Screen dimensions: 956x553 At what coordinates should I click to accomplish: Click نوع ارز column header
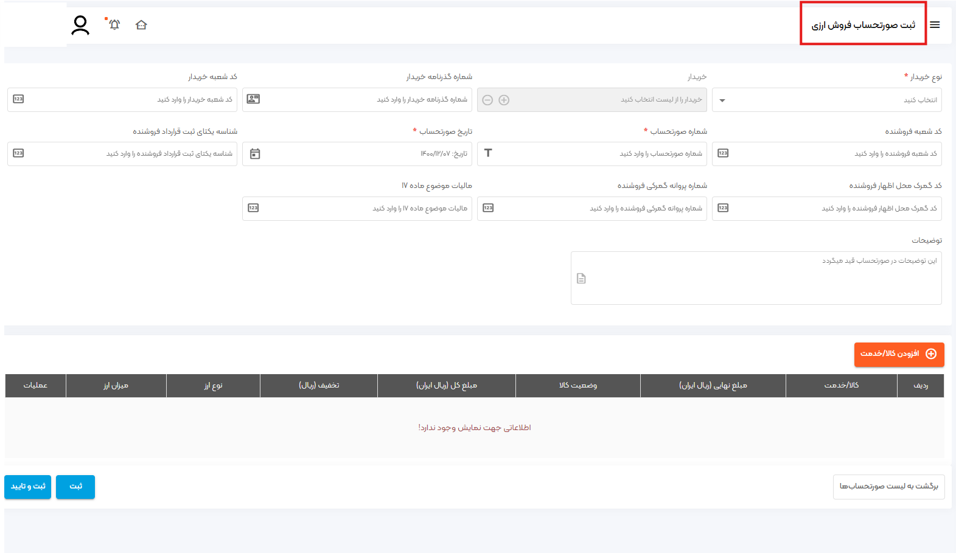pyautogui.click(x=214, y=386)
